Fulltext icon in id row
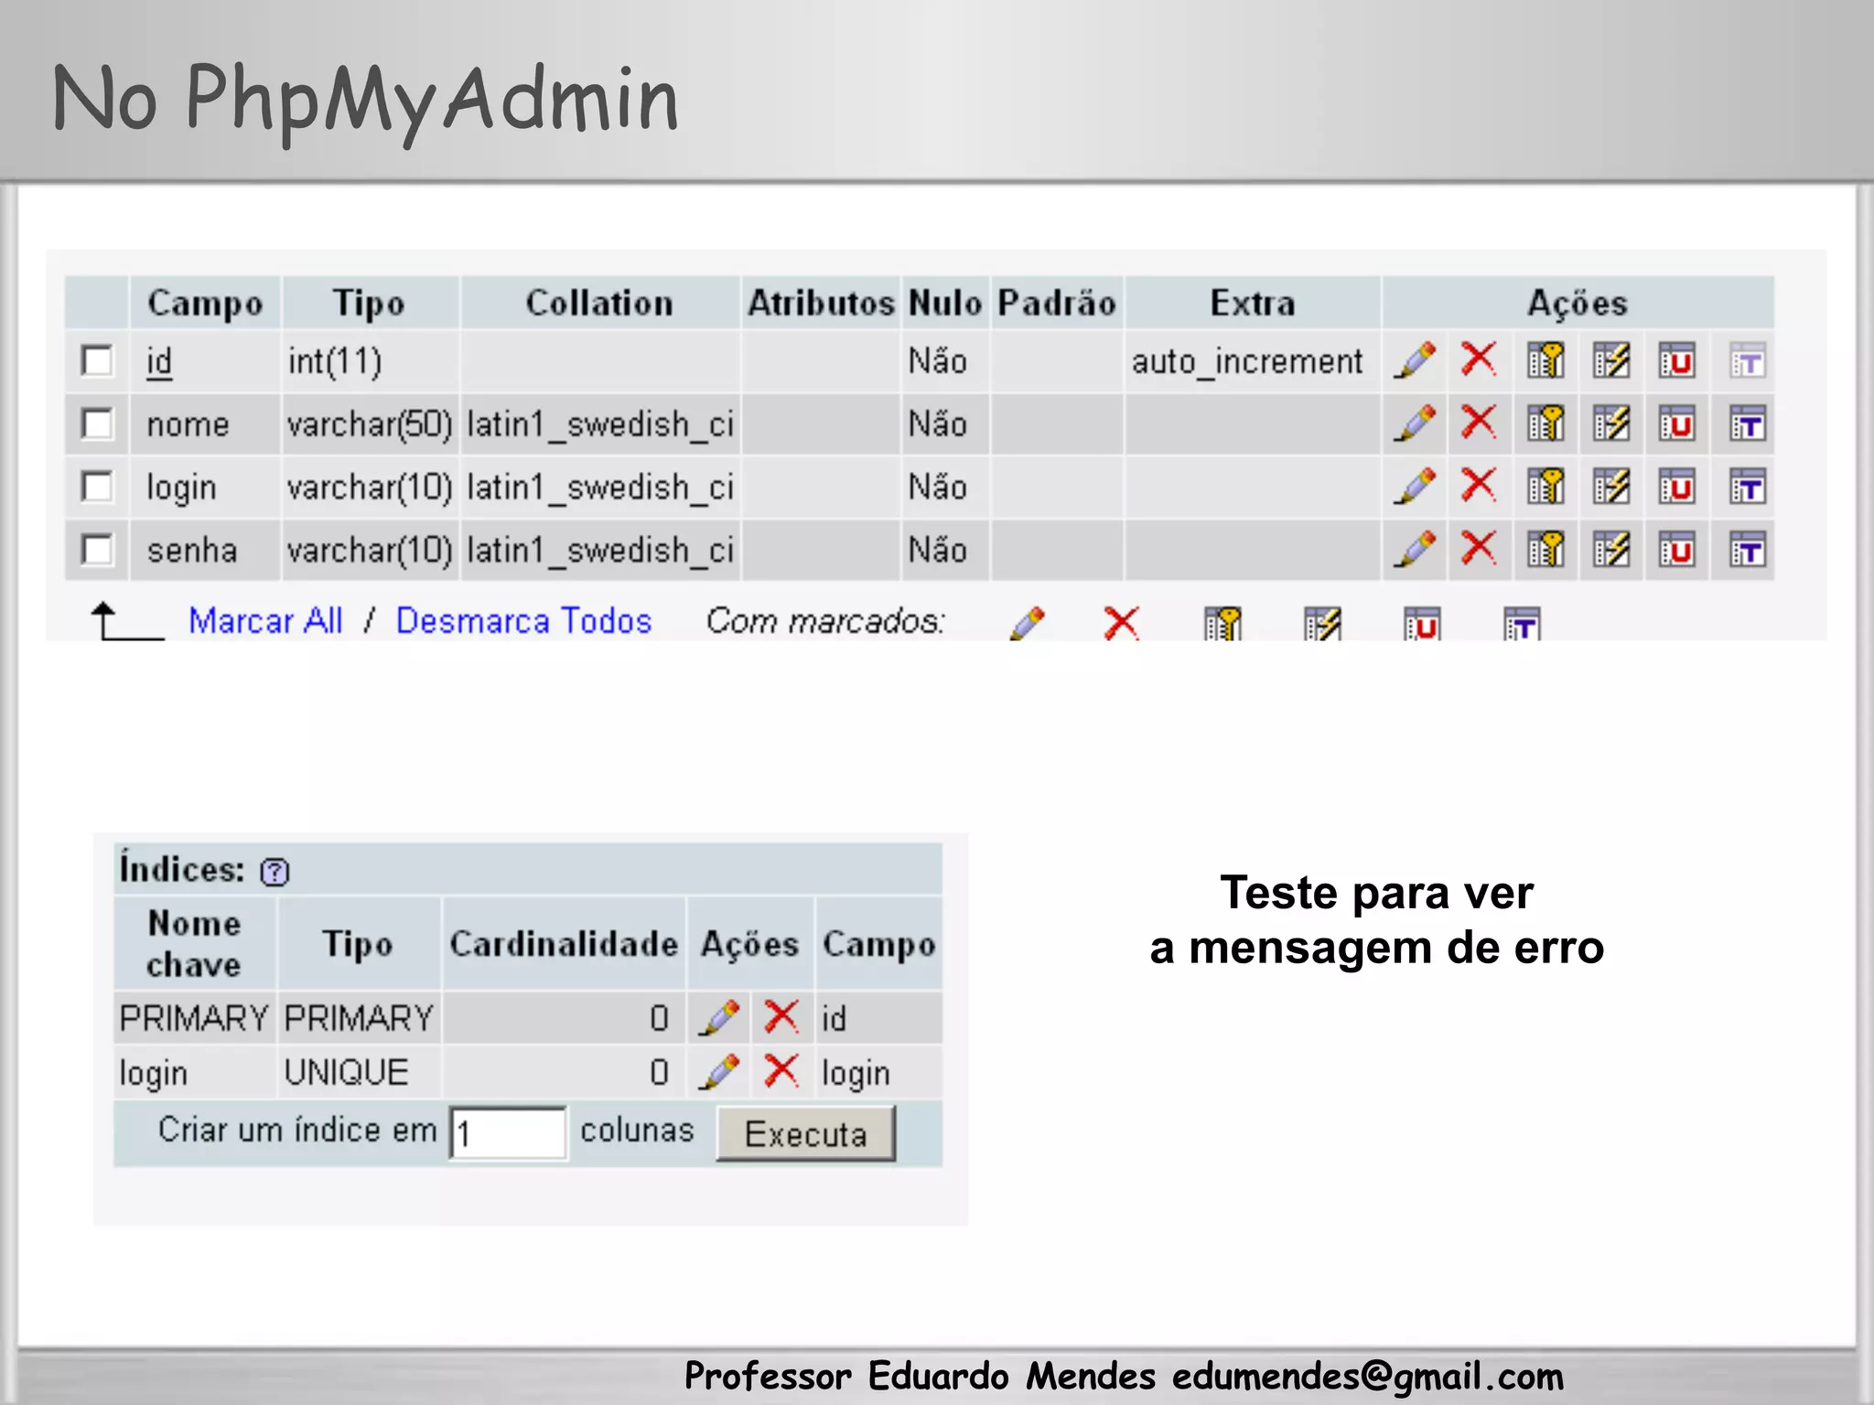Image resolution: width=1874 pixels, height=1405 pixels. click(x=1747, y=360)
